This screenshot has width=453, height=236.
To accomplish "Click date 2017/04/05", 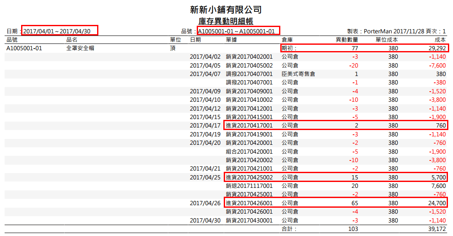I will click(205, 65).
